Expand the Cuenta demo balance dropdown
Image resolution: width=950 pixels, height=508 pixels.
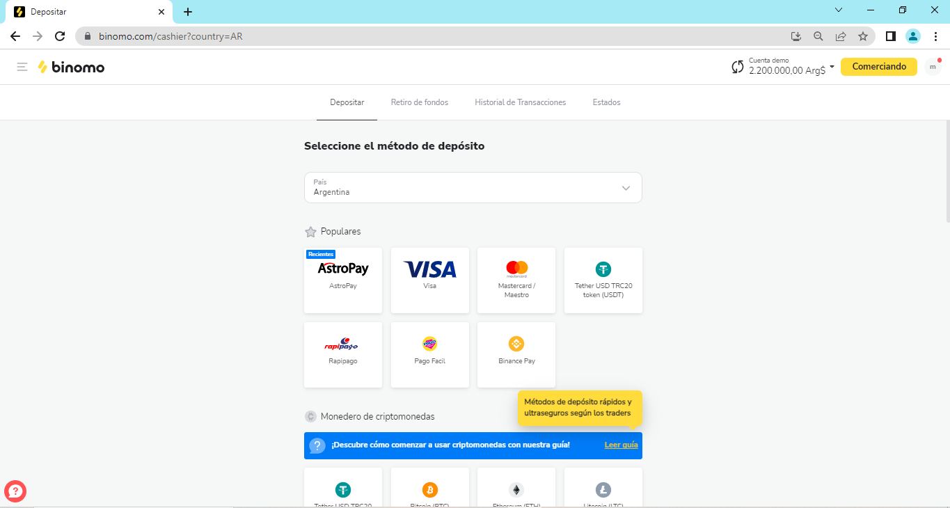[x=791, y=67]
